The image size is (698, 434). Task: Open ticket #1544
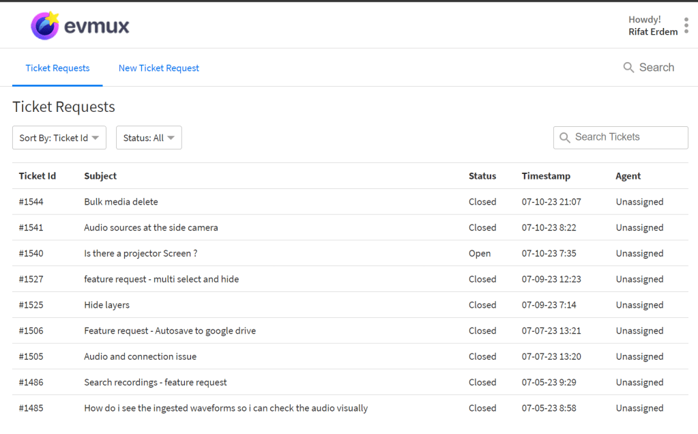click(x=31, y=201)
